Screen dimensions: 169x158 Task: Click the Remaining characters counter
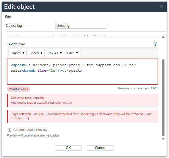coord(138,88)
